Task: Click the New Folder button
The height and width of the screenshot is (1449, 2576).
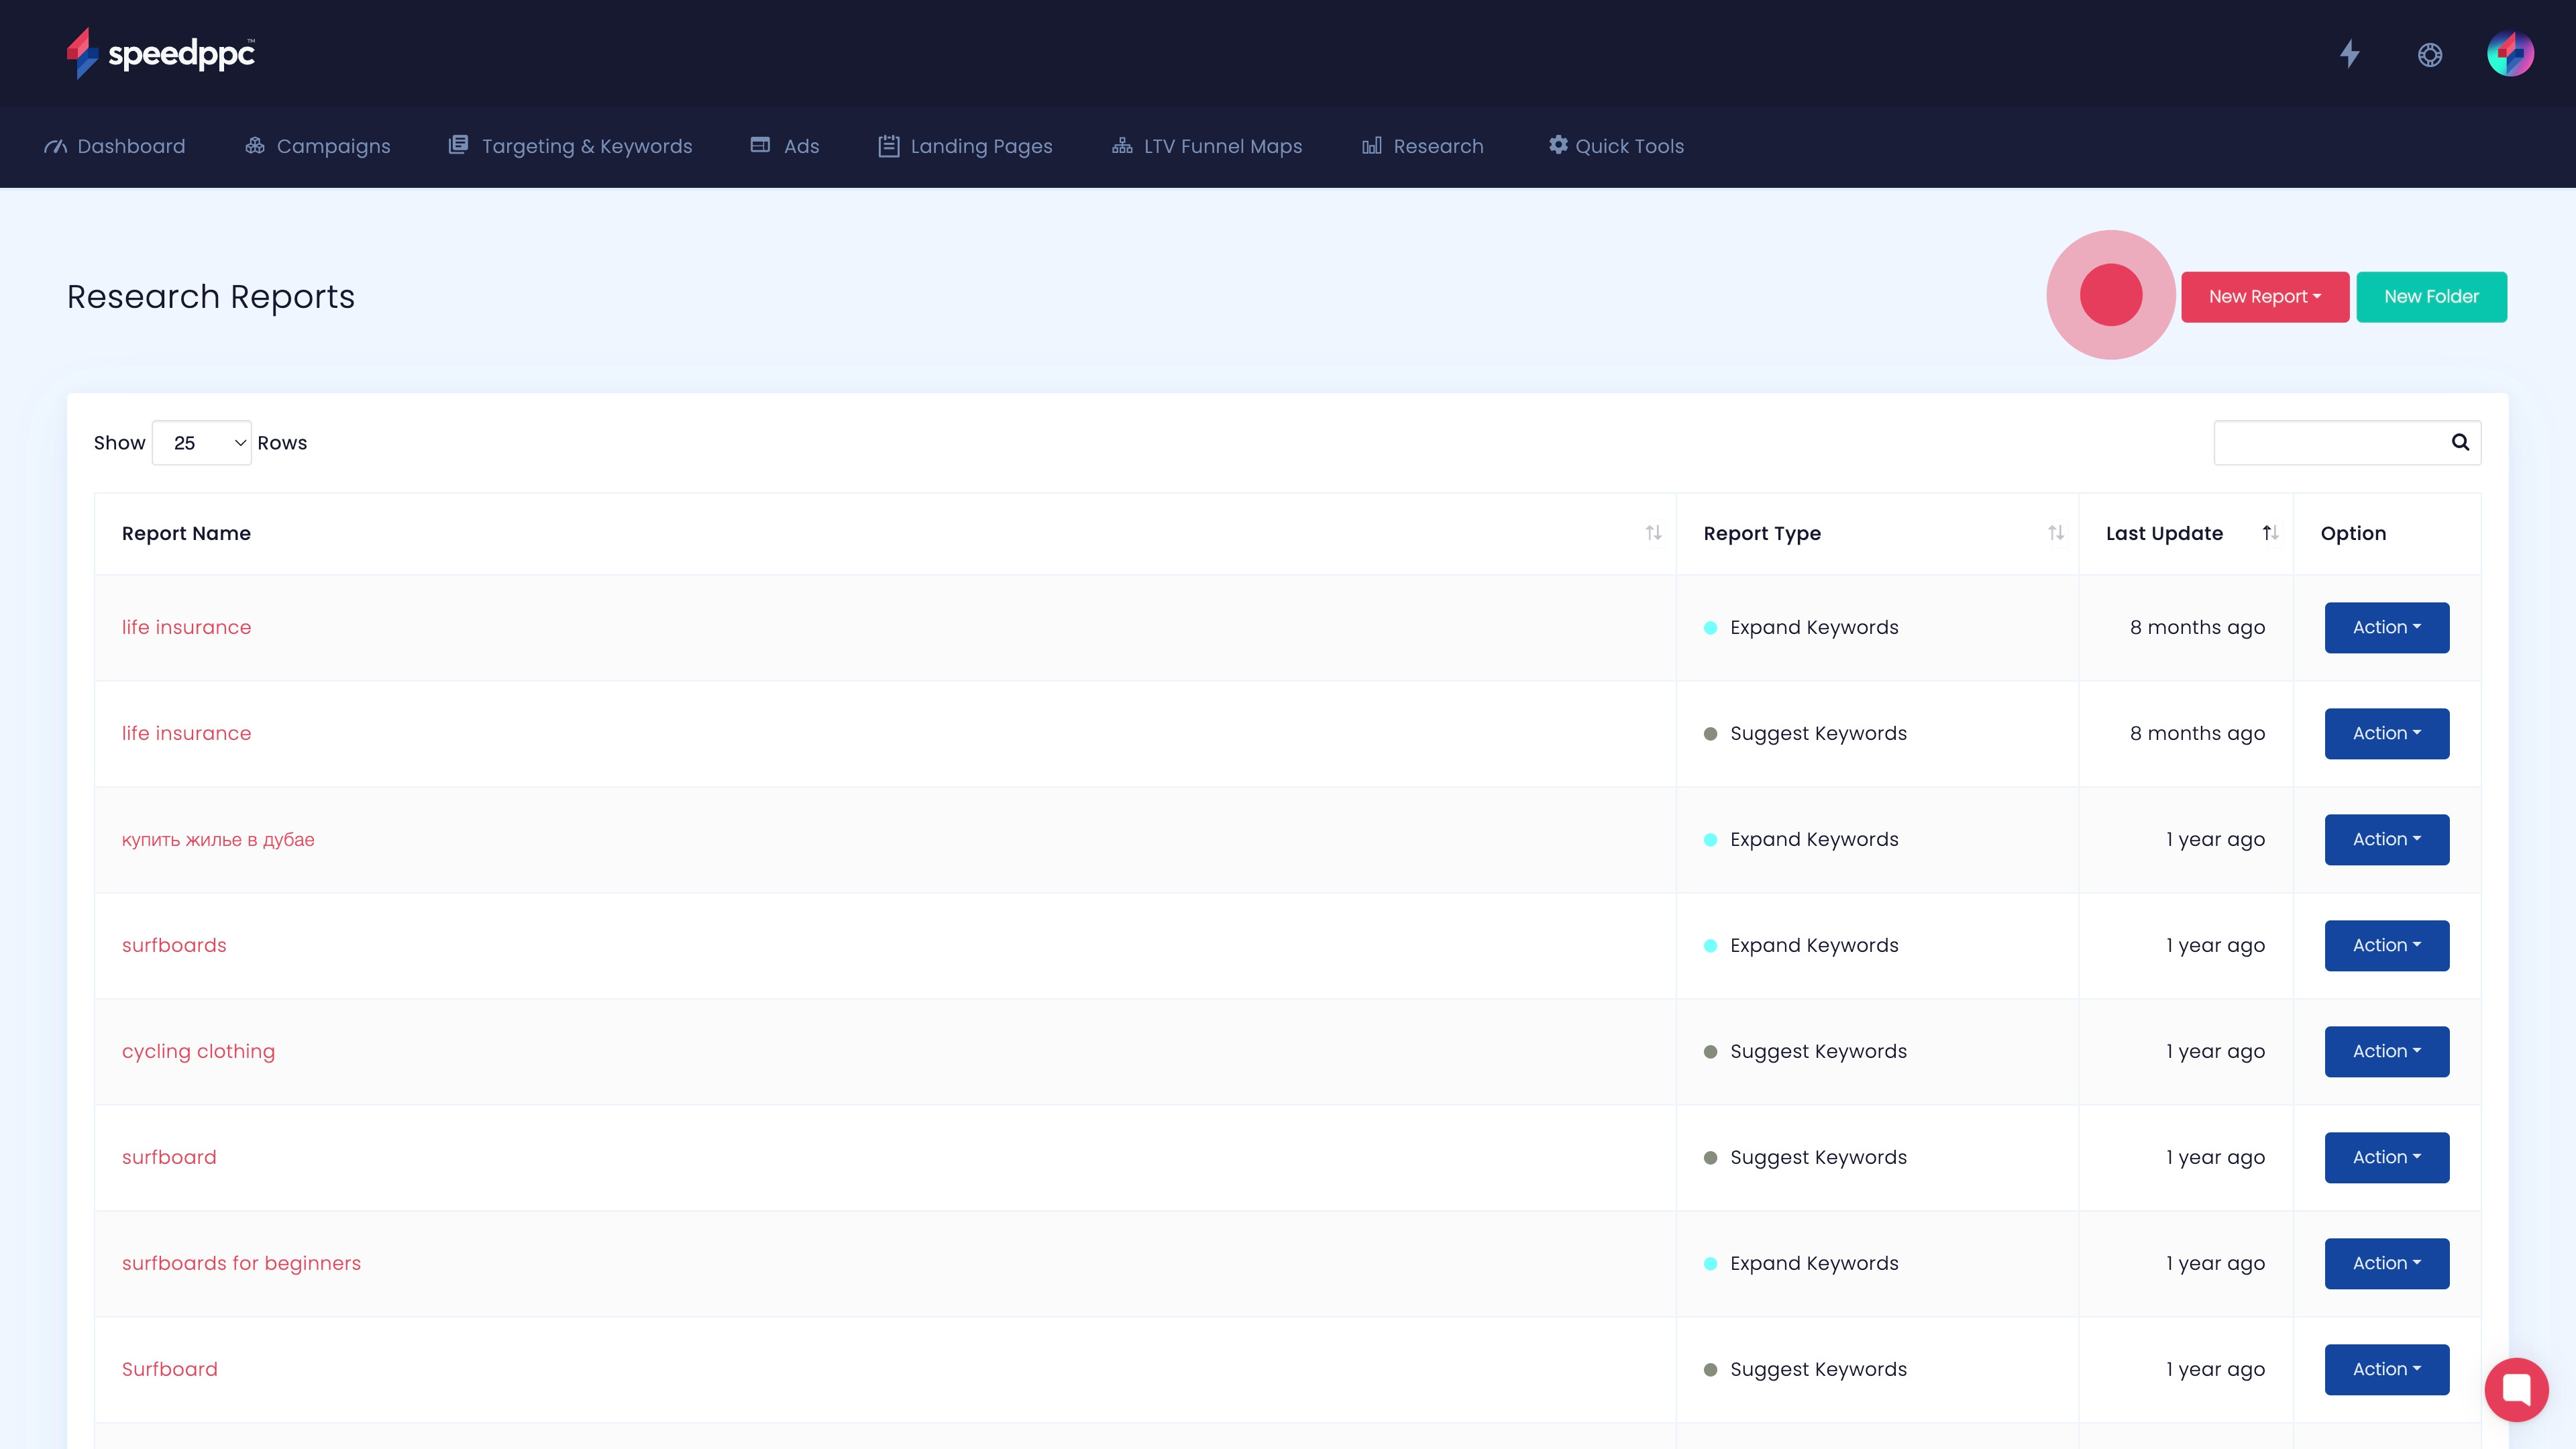Action: (x=2431, y=296)
